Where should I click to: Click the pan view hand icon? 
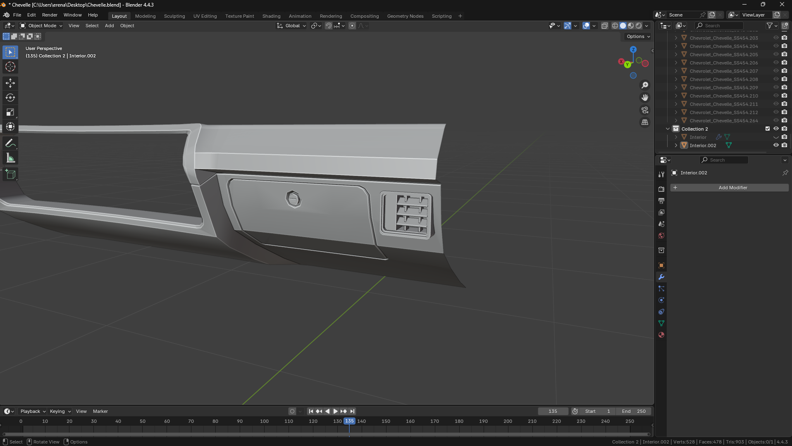coord(645,98)
